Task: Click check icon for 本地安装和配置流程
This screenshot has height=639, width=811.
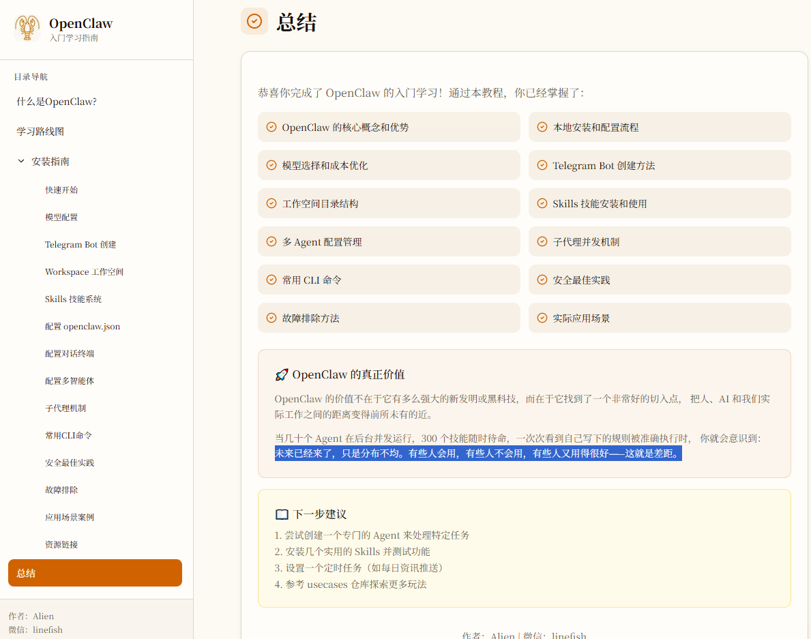Action: click(x=542, y=127)
